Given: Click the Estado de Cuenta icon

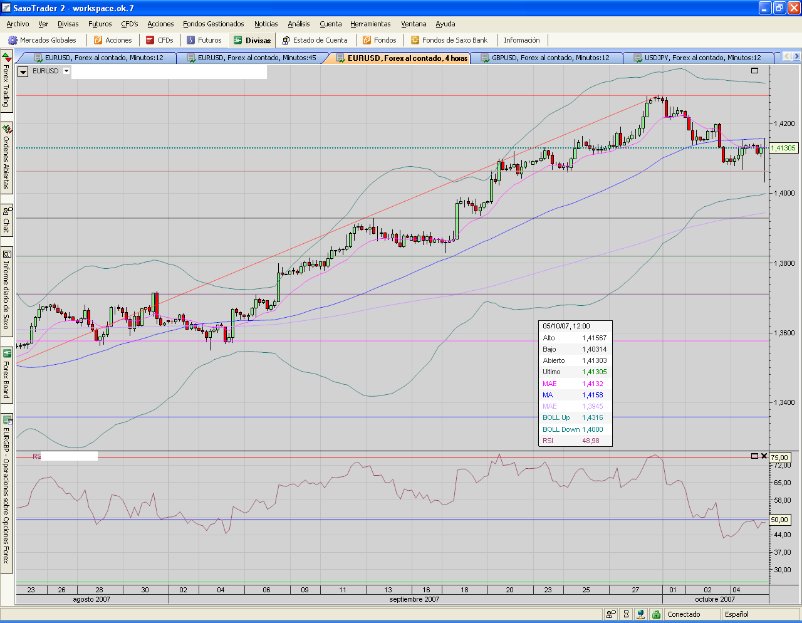Looking at the screenshot, I should (286, 40).
